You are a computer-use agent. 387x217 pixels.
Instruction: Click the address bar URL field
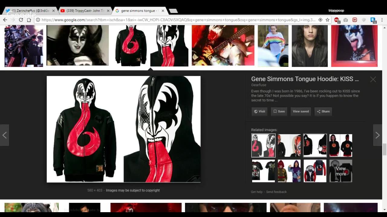point(178,20)
